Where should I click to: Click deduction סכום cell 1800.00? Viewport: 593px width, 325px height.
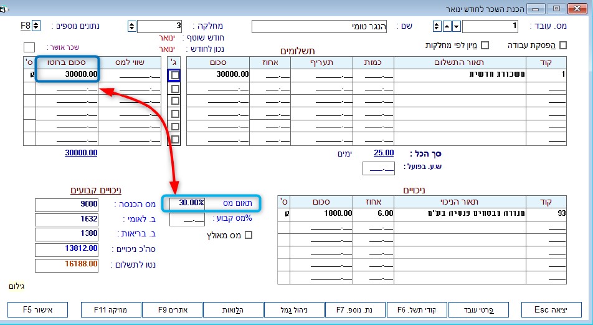pyautogui.click(x=321, y=214)
